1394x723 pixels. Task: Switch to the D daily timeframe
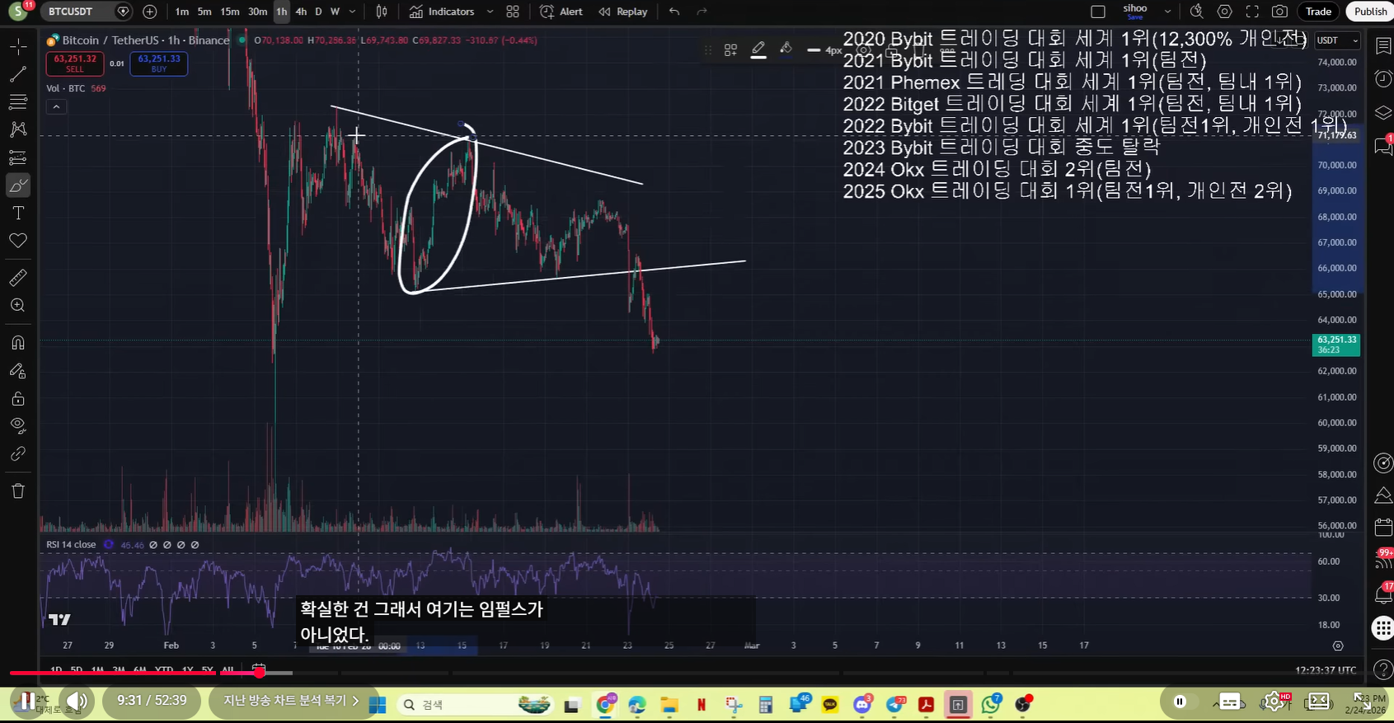pos(318,12)
